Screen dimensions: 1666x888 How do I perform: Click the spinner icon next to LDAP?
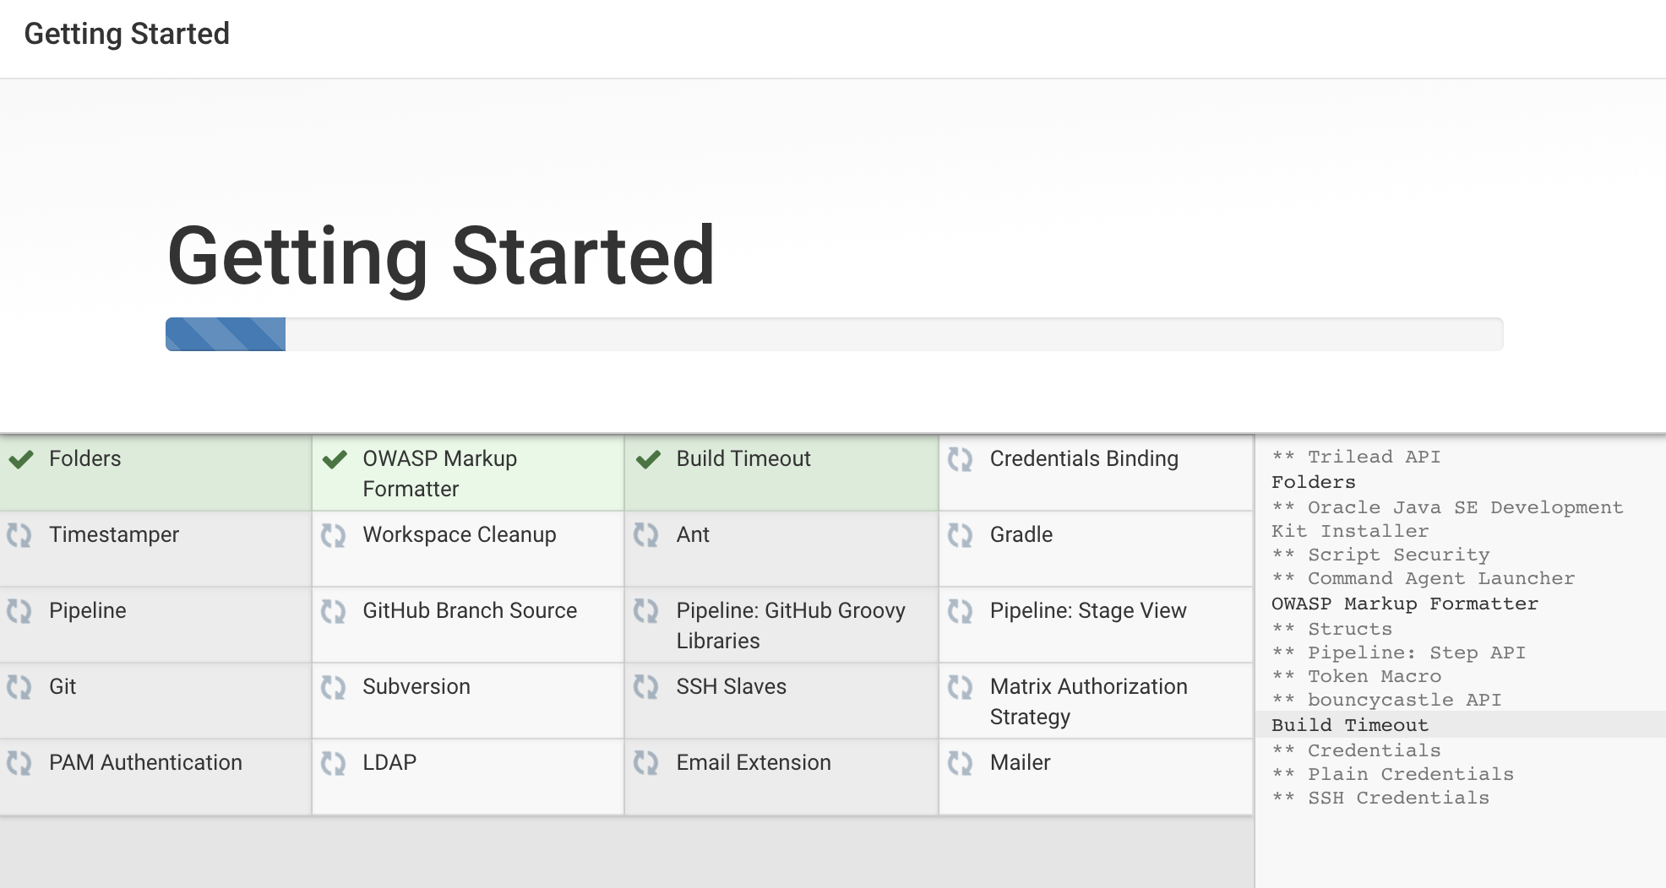pos(334,763)
